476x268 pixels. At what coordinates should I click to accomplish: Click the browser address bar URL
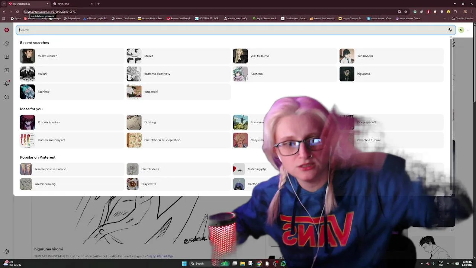(x=53, y=12)
